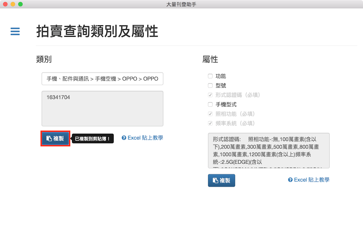Tick the 型號 attribute checkbox
The width and height of the screenshot is (363, 227).
coord(210,86)
